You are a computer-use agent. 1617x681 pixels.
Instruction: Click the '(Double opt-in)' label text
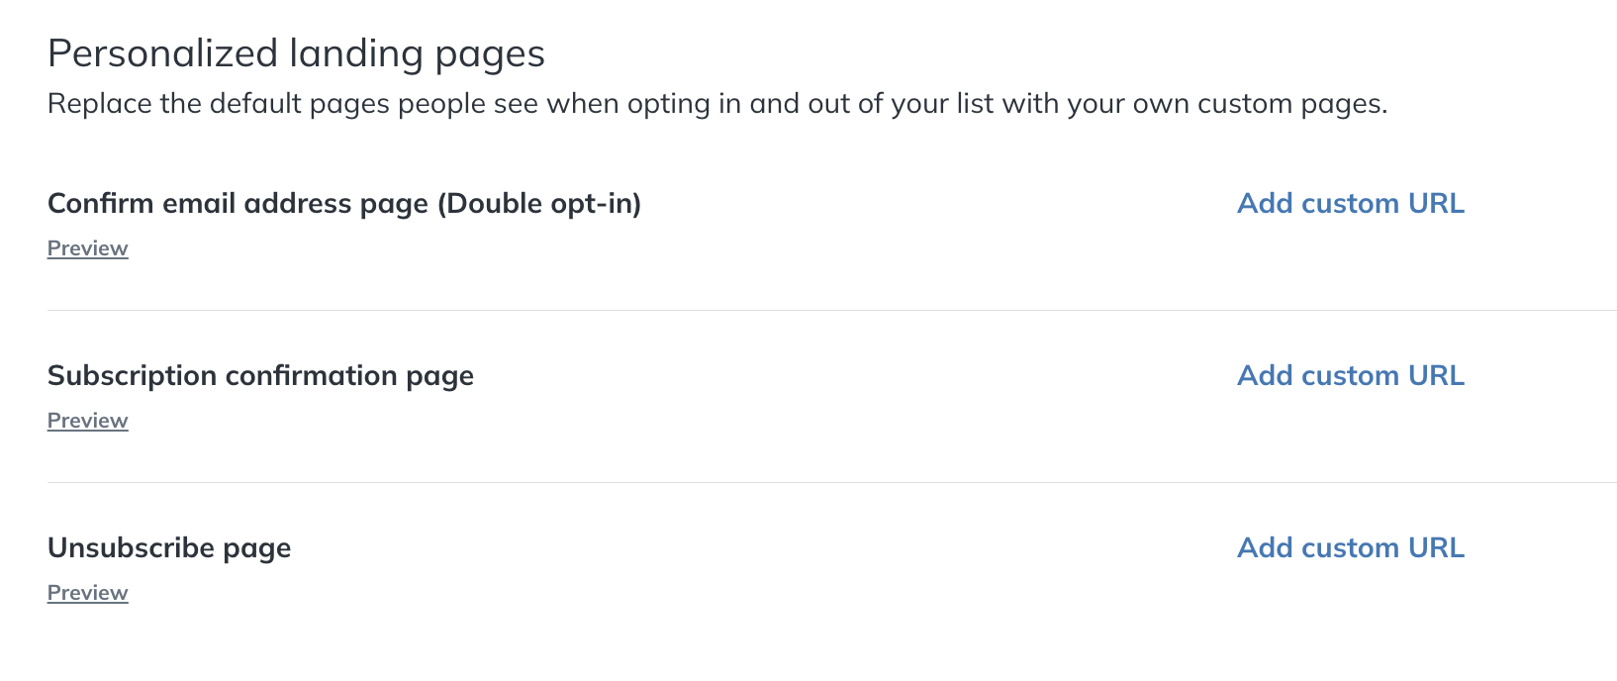539,204
